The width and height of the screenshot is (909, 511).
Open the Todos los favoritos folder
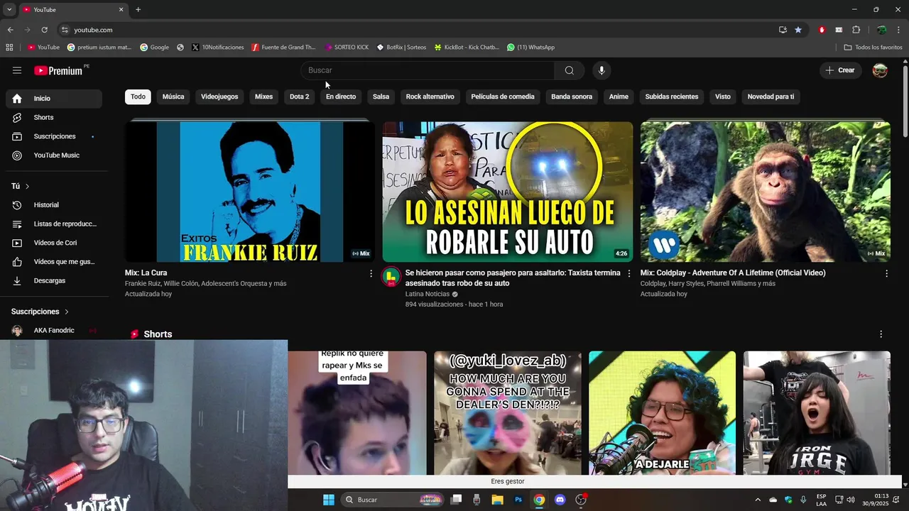[x=873, y=48]
